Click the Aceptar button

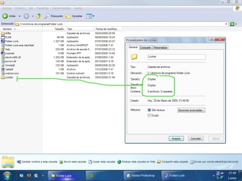(x=176, y=139)
